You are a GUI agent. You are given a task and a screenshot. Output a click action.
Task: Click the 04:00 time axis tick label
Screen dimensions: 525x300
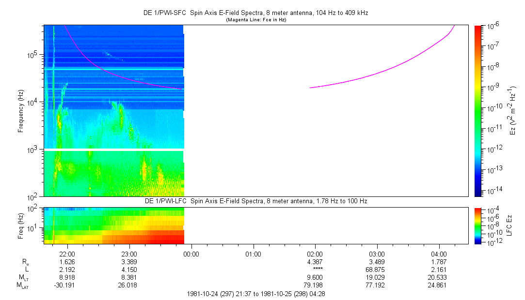click(x=439, y=254)
